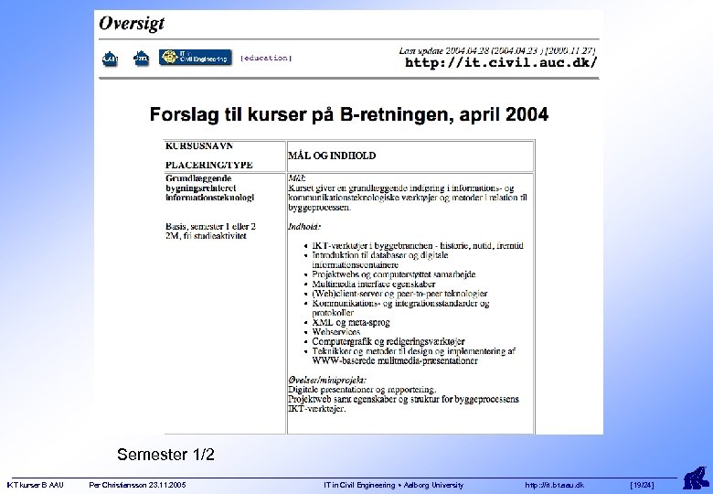Click the 'Indhold:' italic label
Screen dimensions: 713x494
click(x=304, y=226)
